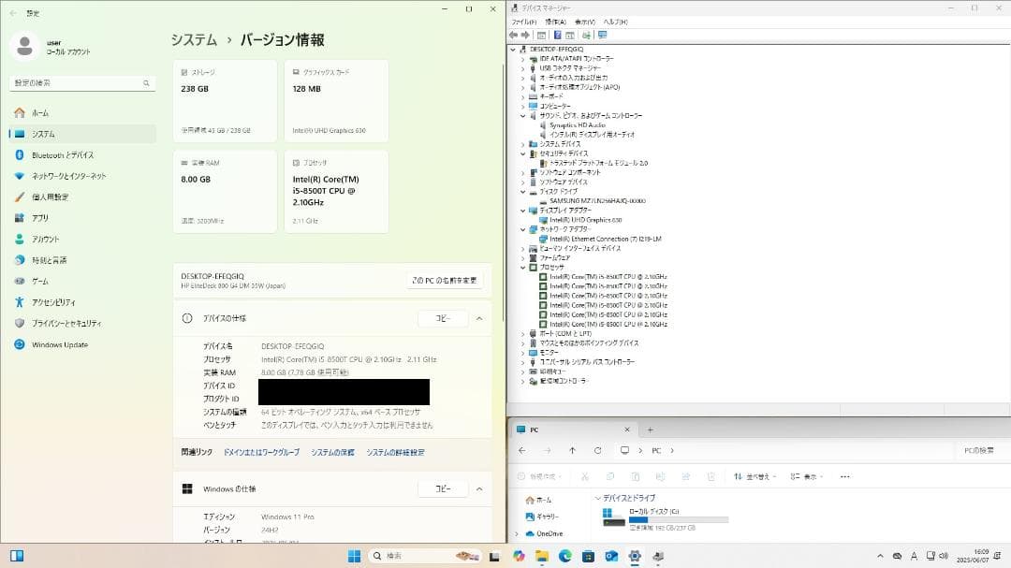1011x568 pixels.
Task: Click the コピー button for デバイスの仕様
Action: pos(444,318)
